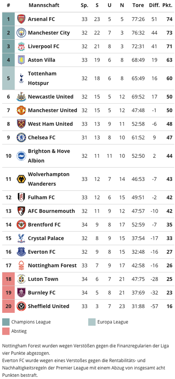The image size is (175, 379).
Task: Click the red Abstieg legend swatch
Action: [x=6, y=331]
